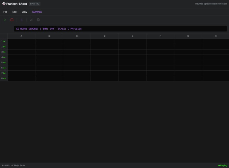Image resolution: width=229 pixels, height=168 pixels.
Task: Click cell B2 in the D4 row
Action: point(49,47)
